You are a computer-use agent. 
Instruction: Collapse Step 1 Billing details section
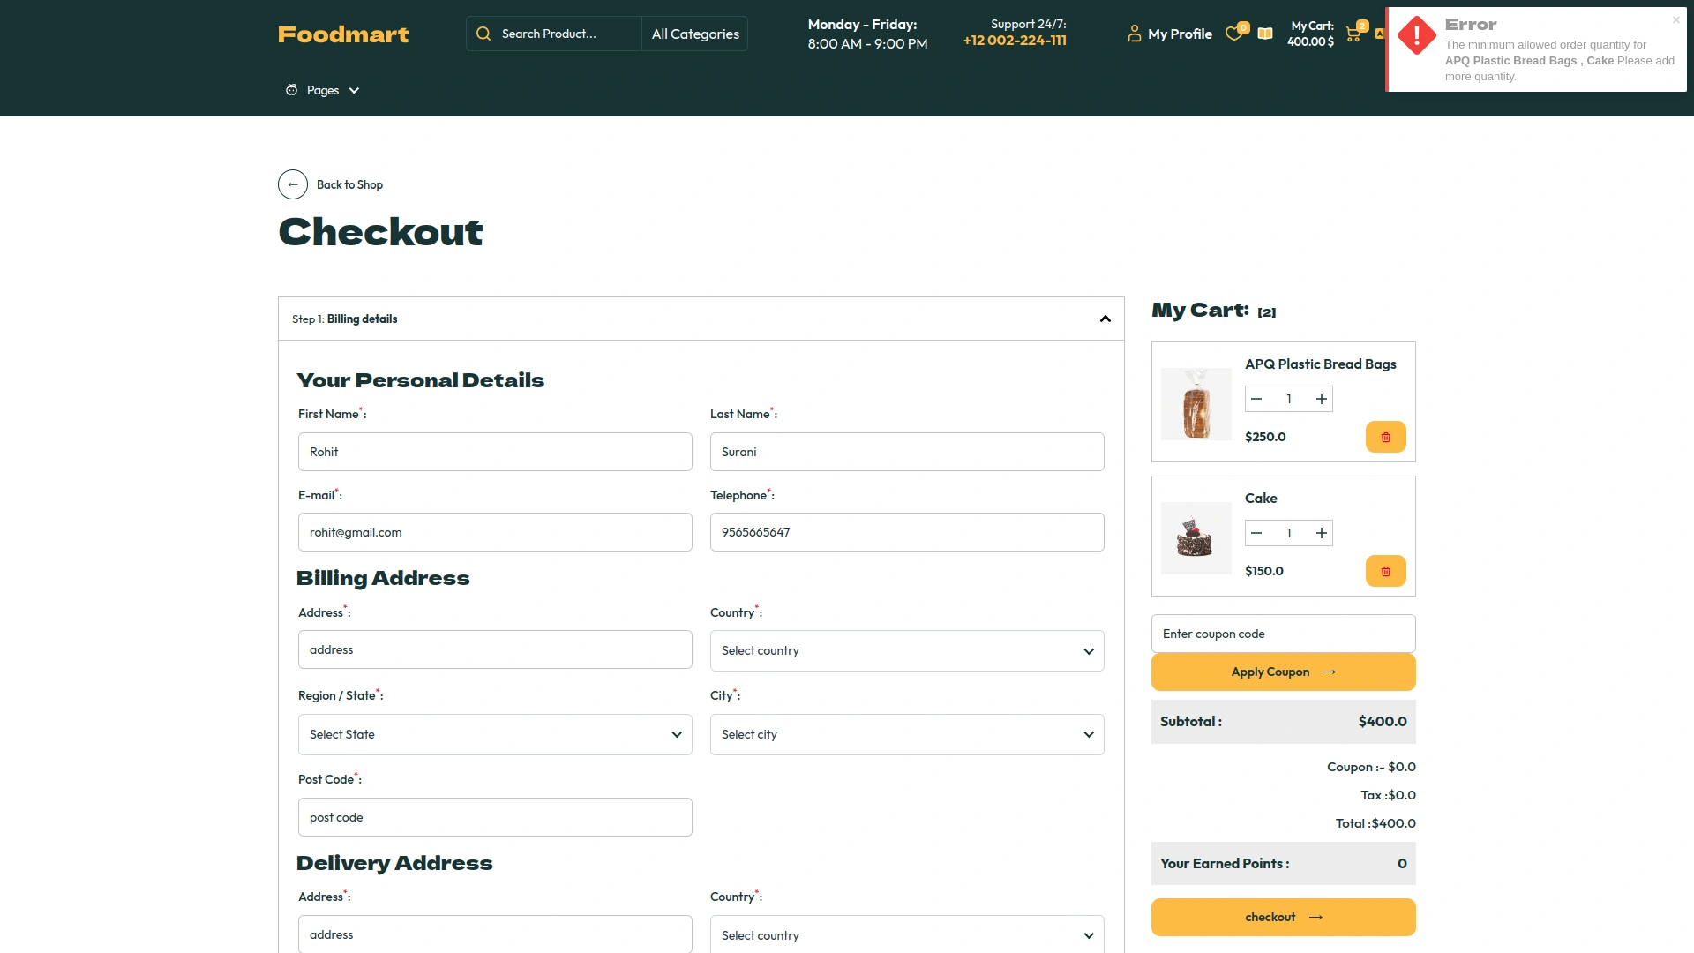(1105, 319)
